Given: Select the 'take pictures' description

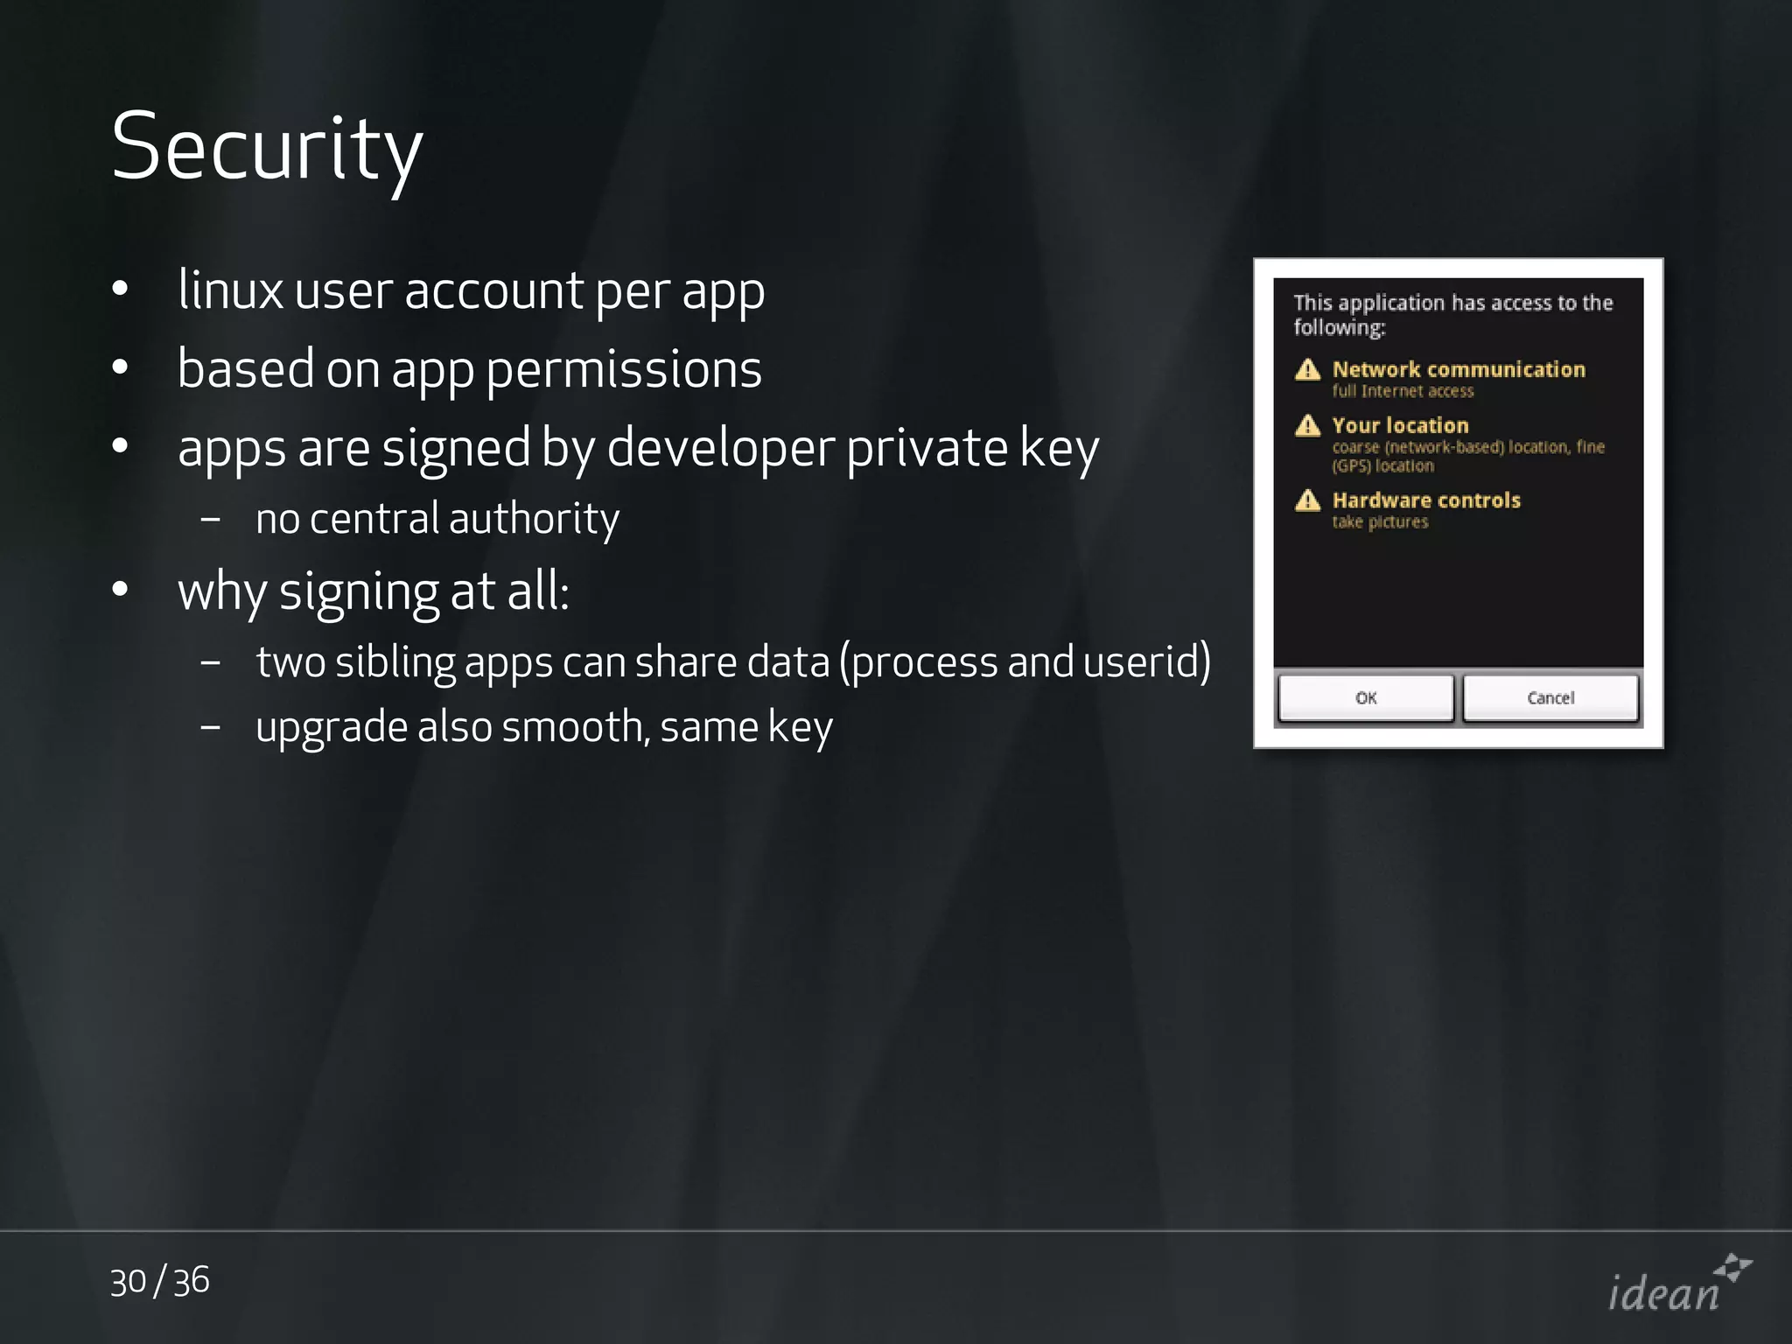Looking at the screenshot, I should point(1380,522).
